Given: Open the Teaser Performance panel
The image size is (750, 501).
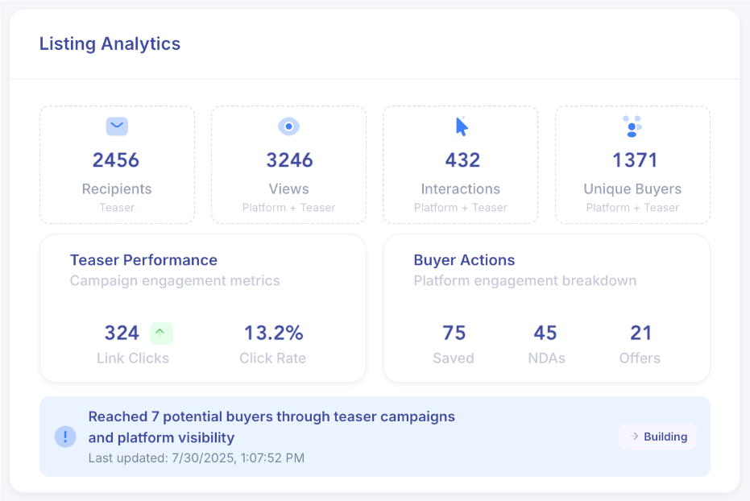Looking at the screenshot, I should (x=203, y=308).
